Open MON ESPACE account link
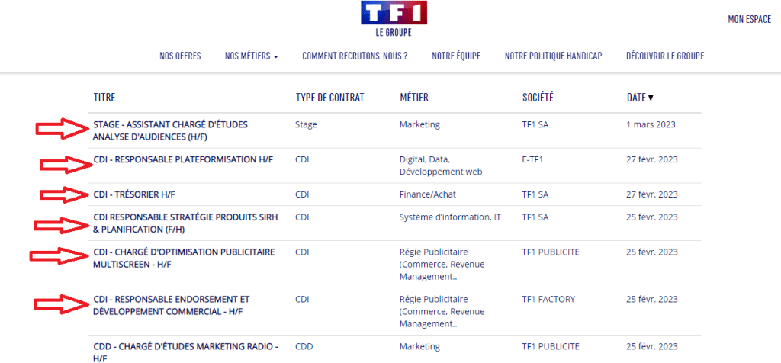Image resolution: width=781 pixels, height=363 pixels. click(x=749, y=19)
